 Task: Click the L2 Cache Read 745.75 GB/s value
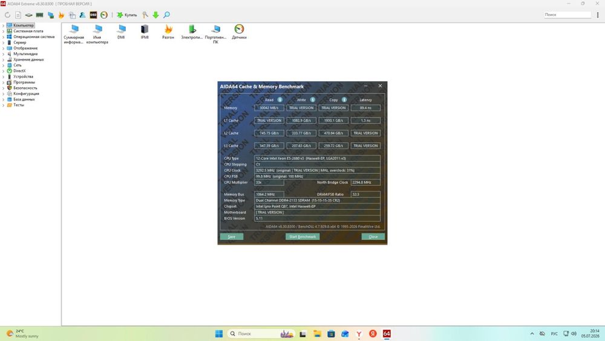coord(269,133)
